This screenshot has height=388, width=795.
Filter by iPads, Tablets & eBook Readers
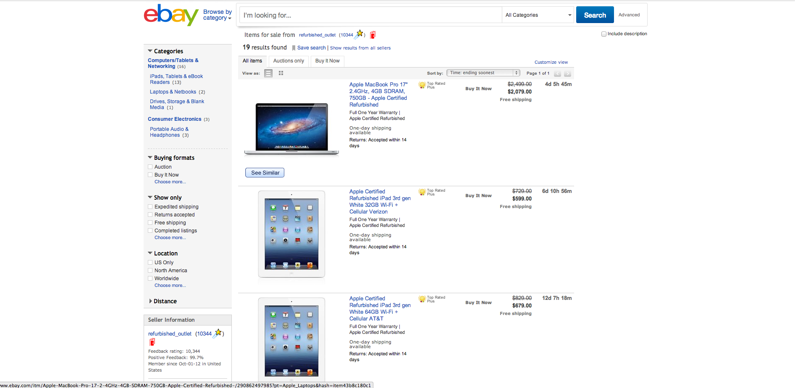(176, 79)
